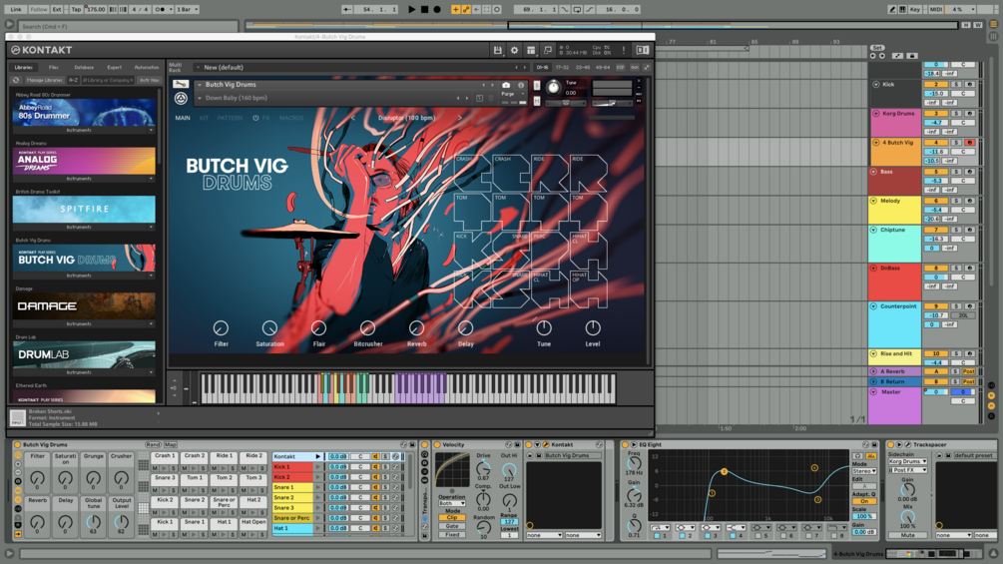Switch to the Automation tab in Kontakt
Image resolution: width=1003 pixels, height=564 pixels.
147,67
